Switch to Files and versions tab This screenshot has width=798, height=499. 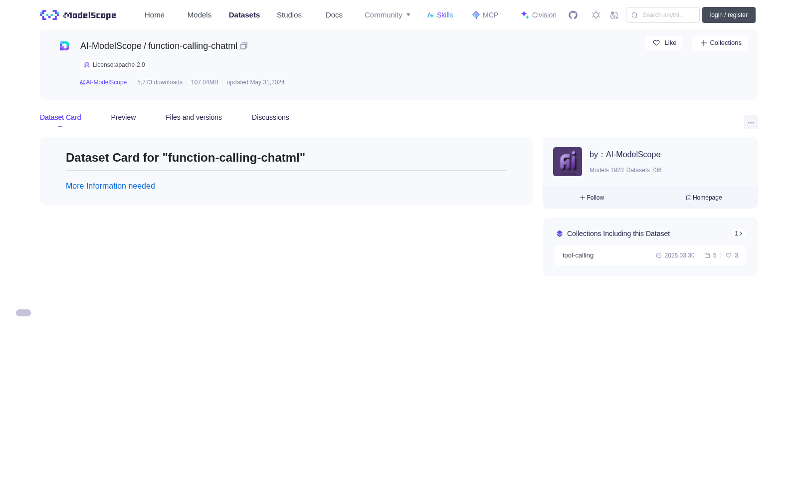194,117
